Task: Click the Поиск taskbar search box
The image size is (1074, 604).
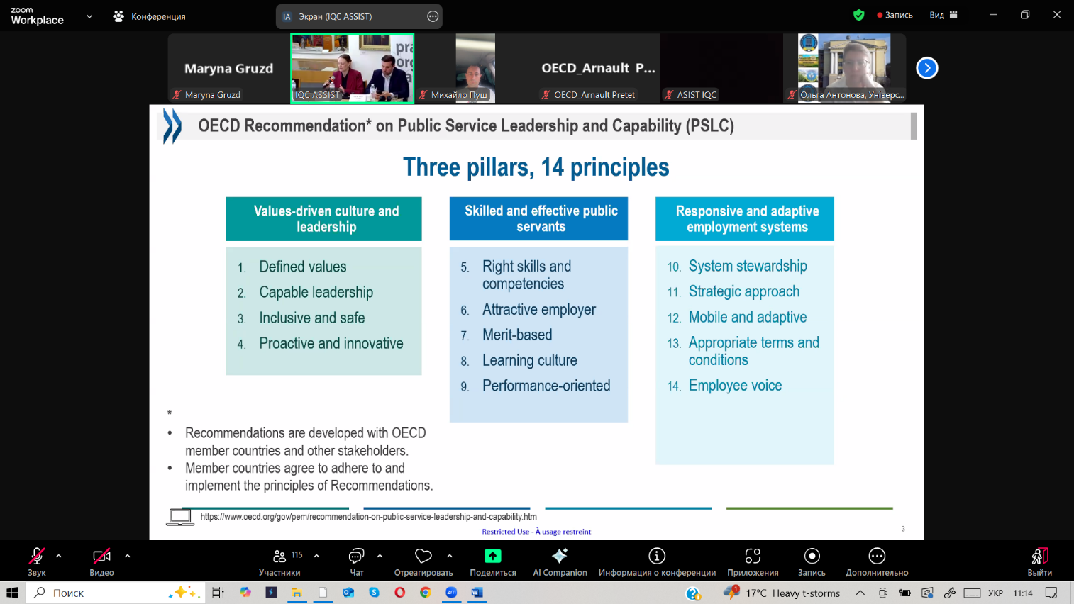Action: pyautogui.click(x=116, y=593)
